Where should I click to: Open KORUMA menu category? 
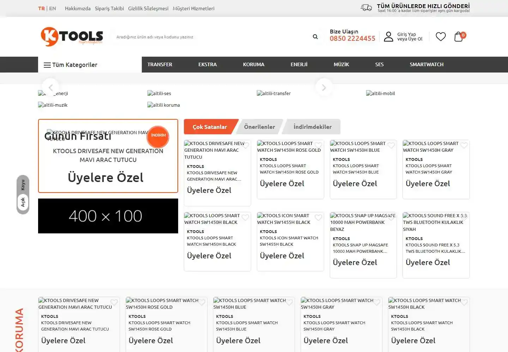[x=254, y=64]
